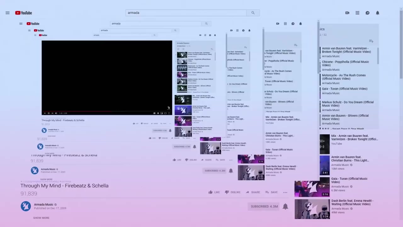The height and width of the screenshot is (227, 403).
Task: Toggle subtitles in the video player
Action: tap(154, 113)
